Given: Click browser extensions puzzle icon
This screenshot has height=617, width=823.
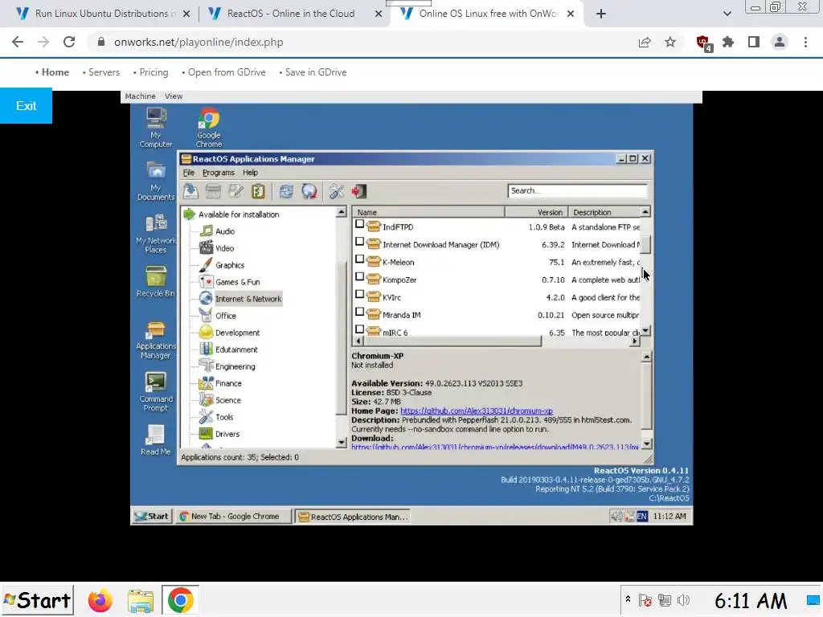Looking at the screenshot, I should click(728, 42).
